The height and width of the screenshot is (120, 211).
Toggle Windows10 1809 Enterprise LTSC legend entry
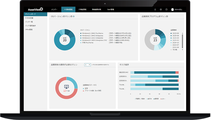[x=94, y=40]
